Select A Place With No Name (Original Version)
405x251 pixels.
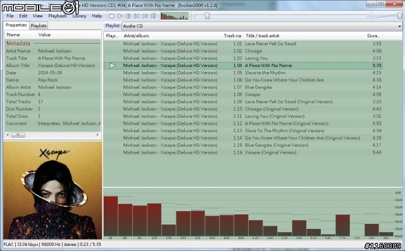pyautogui.click(x=243, y=123)
